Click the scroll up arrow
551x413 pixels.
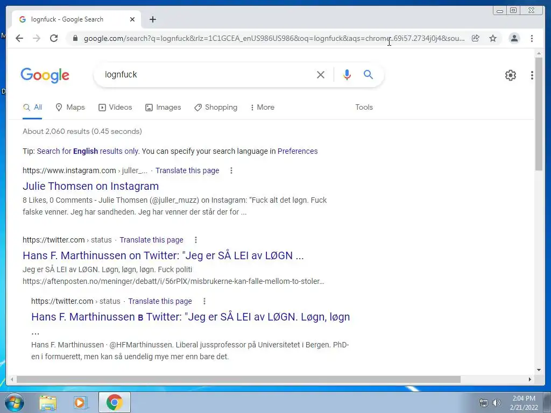(x=538, y=53)
